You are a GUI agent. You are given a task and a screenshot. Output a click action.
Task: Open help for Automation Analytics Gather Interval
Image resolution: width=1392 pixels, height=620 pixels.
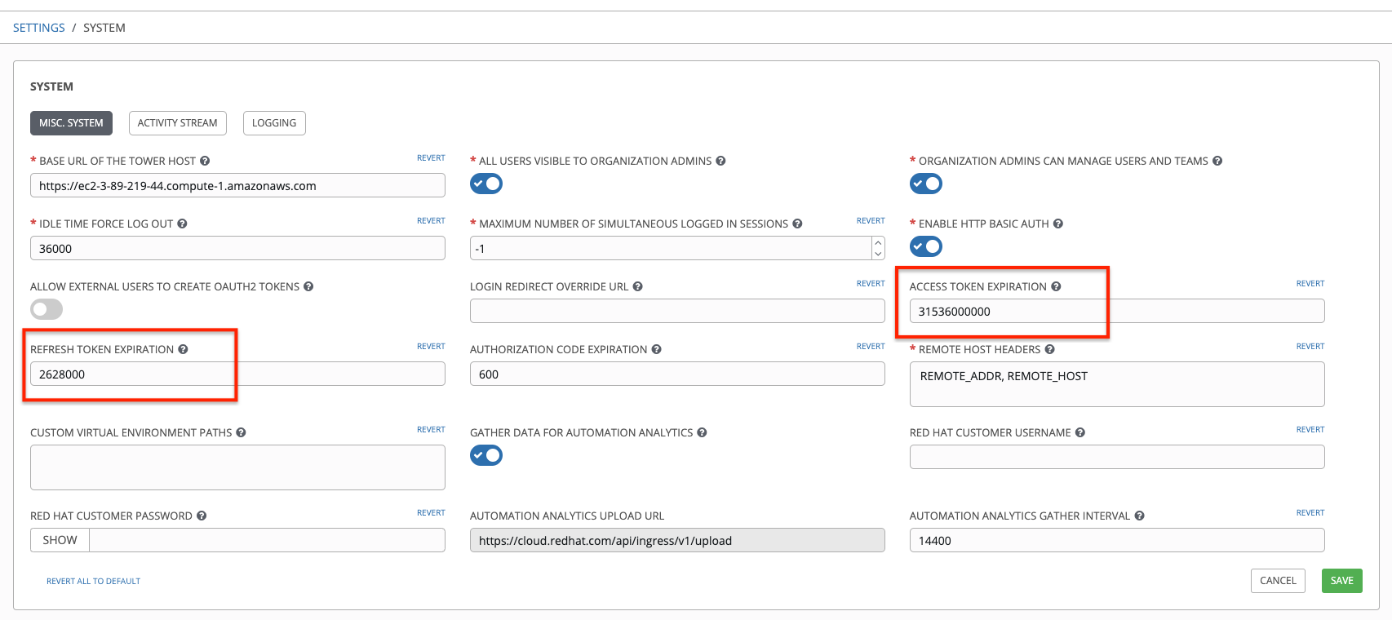point(1139,516)
